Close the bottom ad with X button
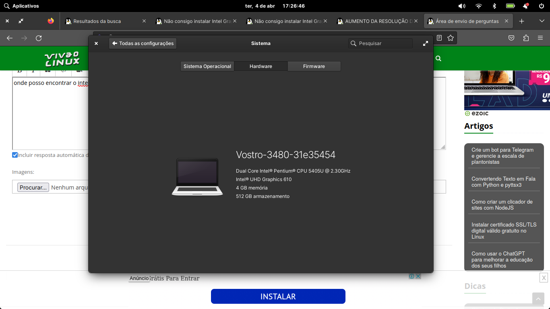The height and width of the screenshot is (309, 550). tap(544, 278)
